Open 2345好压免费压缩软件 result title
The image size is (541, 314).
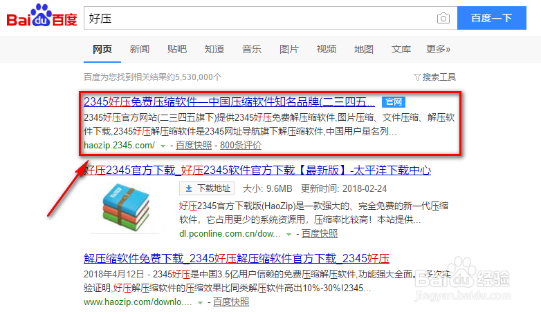coord(229,102)
